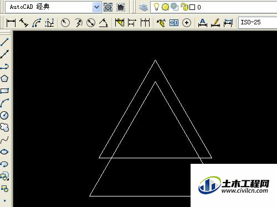277x207 pixels.
Task: Select the Quick Leader tool
Action: click(161, 23)
